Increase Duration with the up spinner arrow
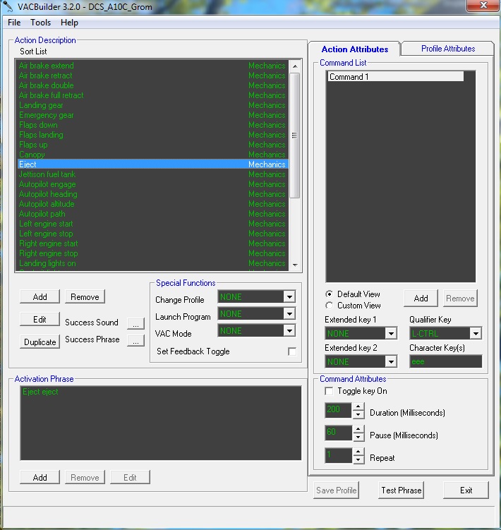This screenshot has width=501, height=530. [x=358, y=406]
